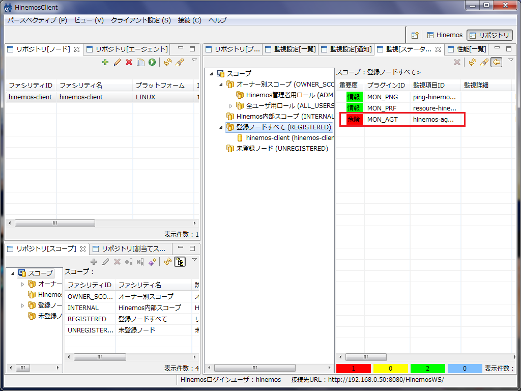The width and height of the screenshot is (521, 391).
Task: Refresh the 監視[ステータス] view
Action: pos(473,62)
